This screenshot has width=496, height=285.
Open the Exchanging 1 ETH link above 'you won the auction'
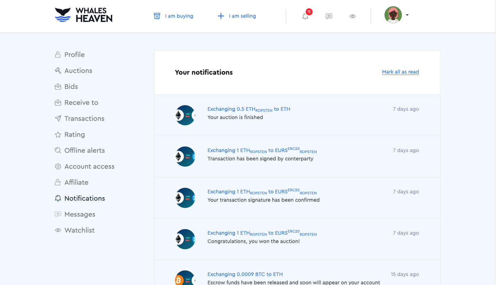coord(262,233)
